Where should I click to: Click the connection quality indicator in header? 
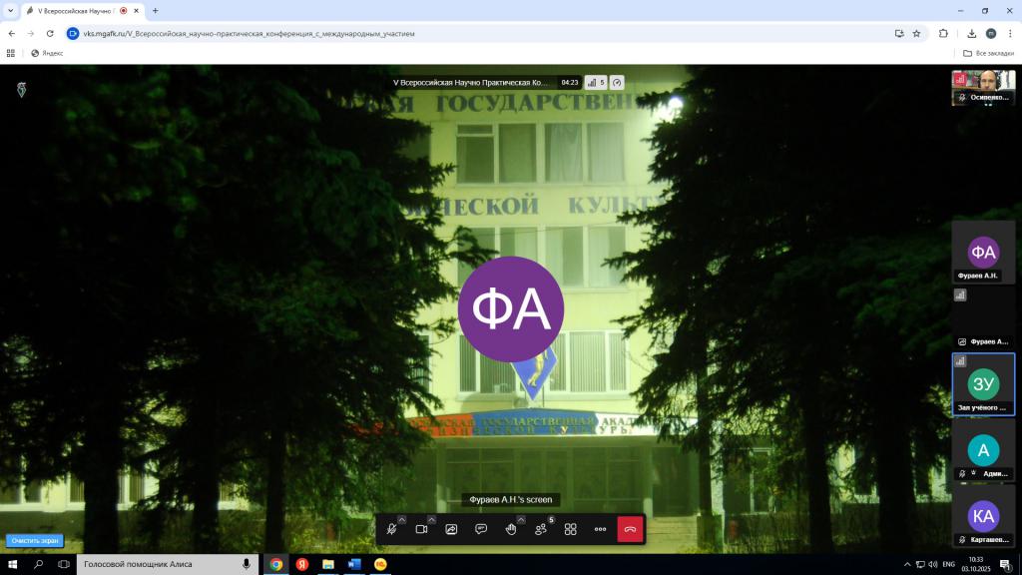click(596, 83)
